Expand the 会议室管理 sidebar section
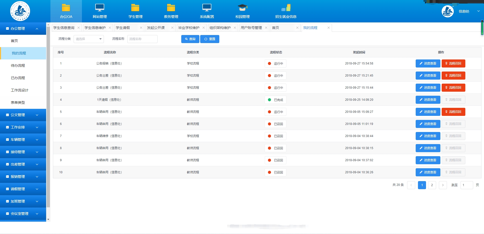 pos(23,214)
